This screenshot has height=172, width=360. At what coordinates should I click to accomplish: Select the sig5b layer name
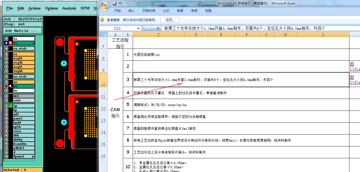[24, 71]
